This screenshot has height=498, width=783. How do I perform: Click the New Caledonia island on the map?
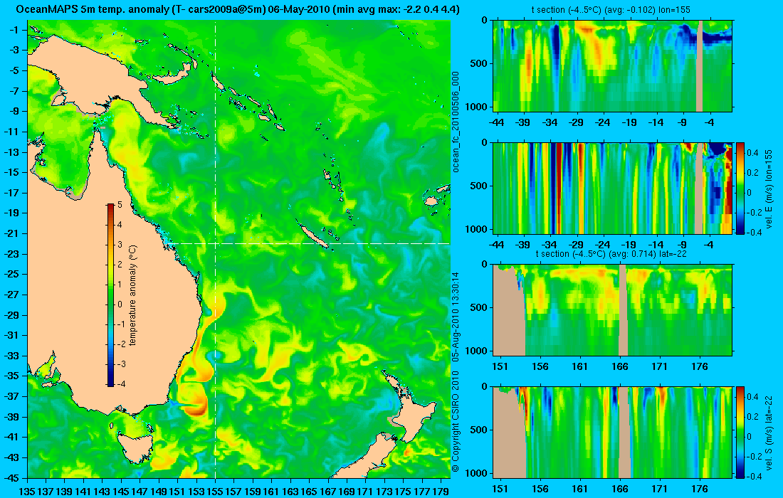tap(315, 236)
